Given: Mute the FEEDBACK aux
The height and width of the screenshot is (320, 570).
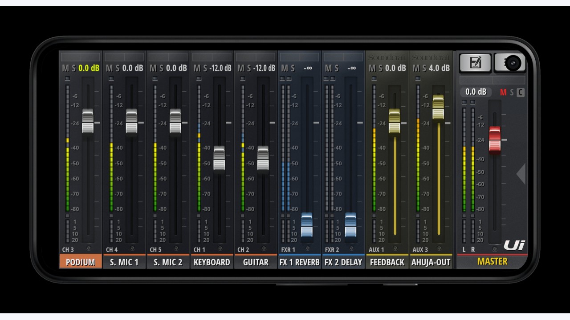Looking at the screenshot, I should (x=372, y=68).
